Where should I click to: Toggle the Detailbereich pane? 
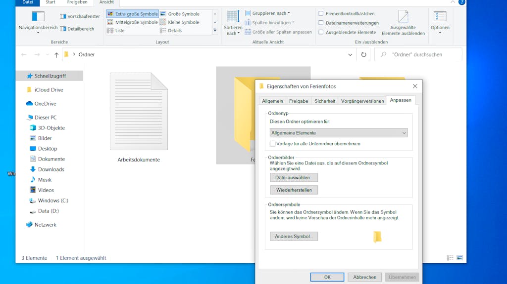click(77, 29)
